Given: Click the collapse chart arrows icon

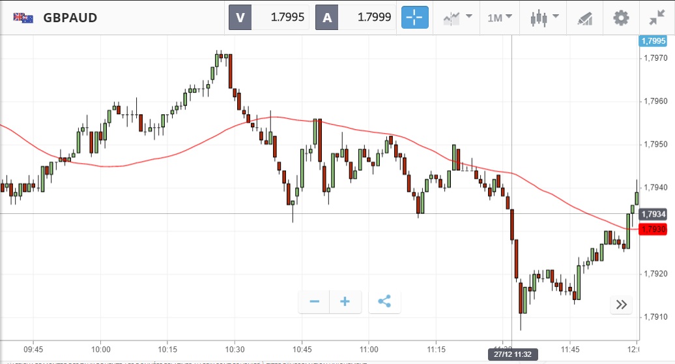Looking at the screenshot, I should [x=656, y=18].
